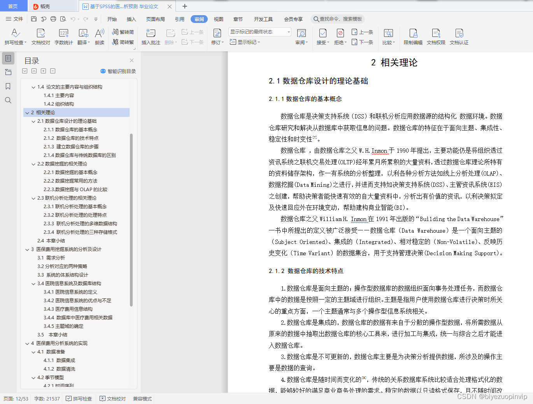Open the 显示标记的最终状态 dropdown
Viewport: 533px width, 404px height.
pos(260,32)
